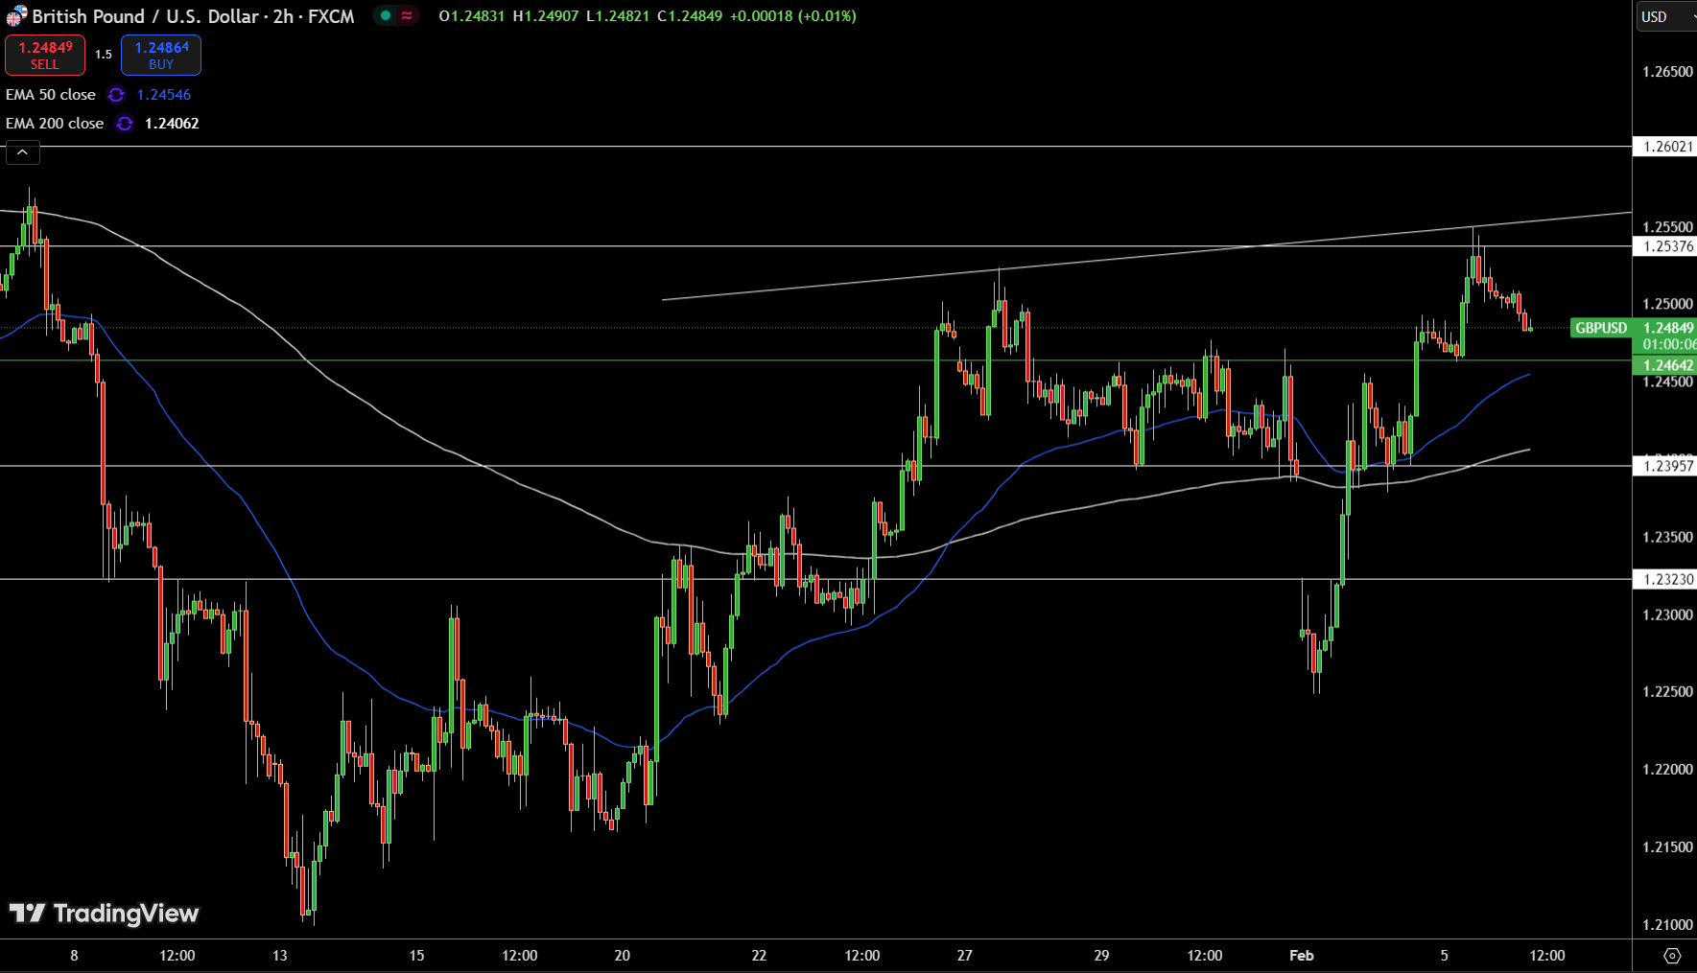Open chart settings gear icon
The height and width of the screenshot is (973, 1697).
1672,956
